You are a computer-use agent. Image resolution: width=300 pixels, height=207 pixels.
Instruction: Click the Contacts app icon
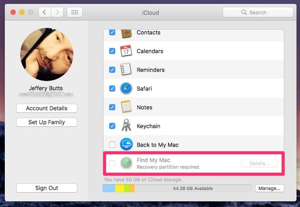(x=126, y=34)
